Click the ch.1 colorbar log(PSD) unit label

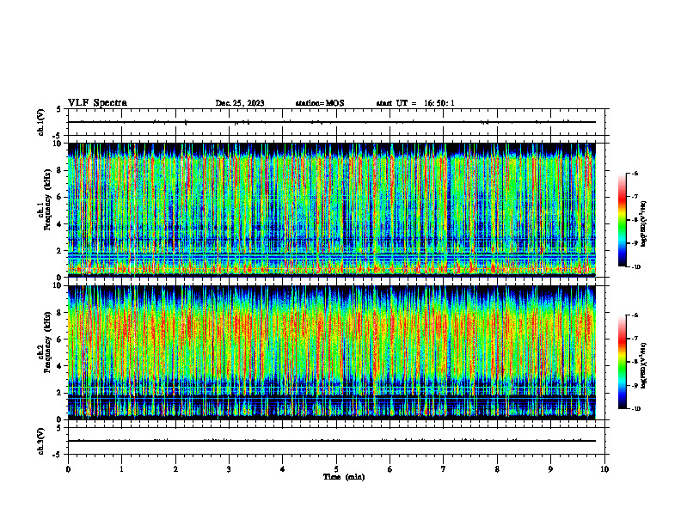pyautogui.click(x=644, y=223)
